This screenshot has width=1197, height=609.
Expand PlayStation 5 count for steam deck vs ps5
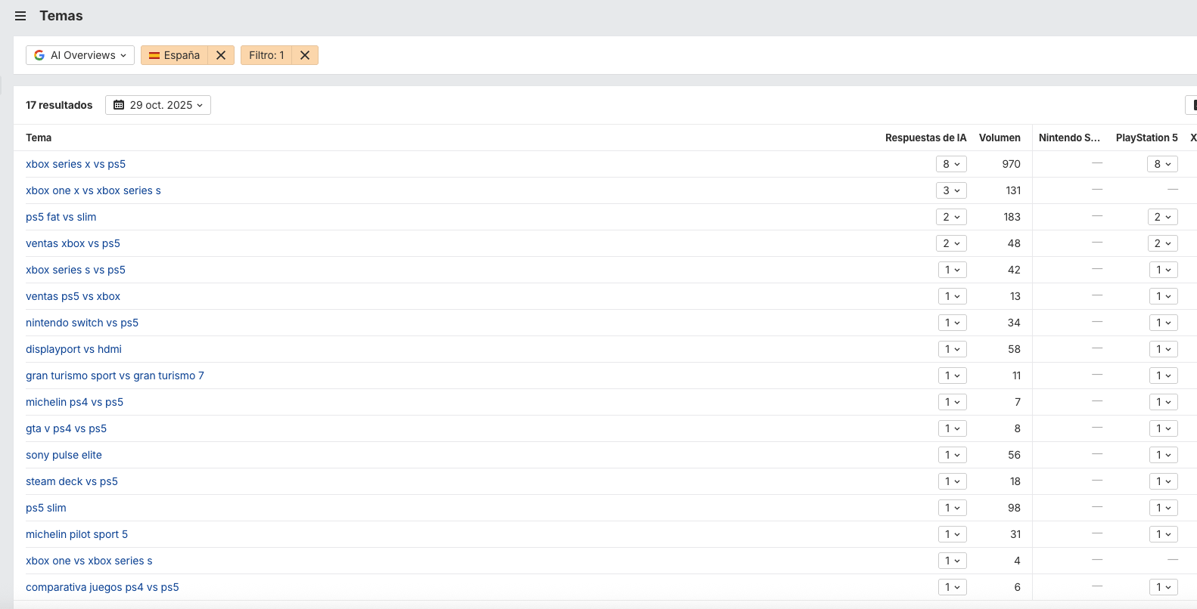point(1163,481)
